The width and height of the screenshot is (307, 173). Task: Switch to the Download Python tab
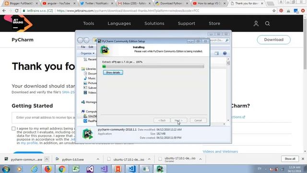tap(172, 3)
